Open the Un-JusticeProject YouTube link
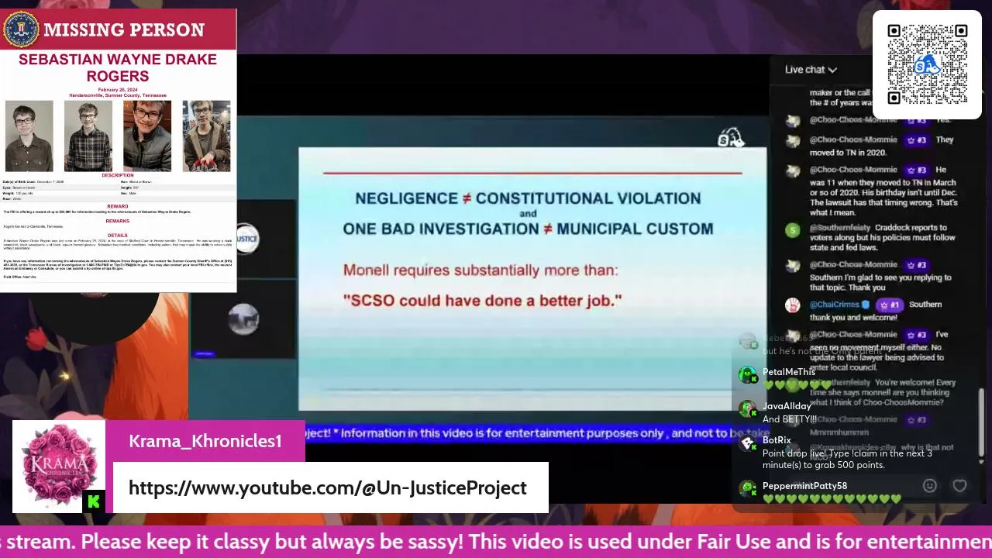The height and width of the screenshot is (558, 992). pyautogui.click(x=327, y=488)
